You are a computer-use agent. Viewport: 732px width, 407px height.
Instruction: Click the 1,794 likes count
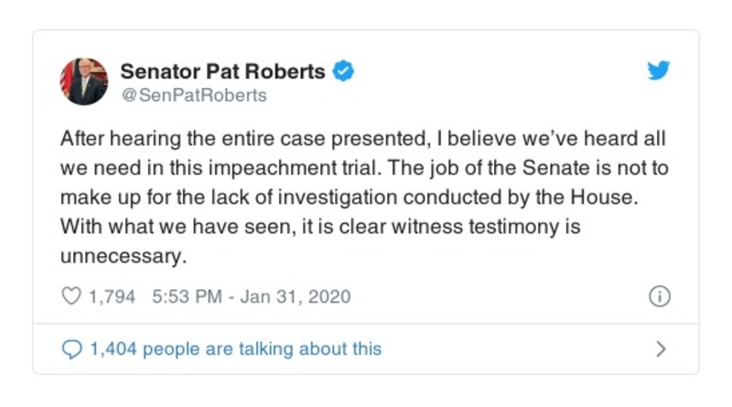click(112, 297)
